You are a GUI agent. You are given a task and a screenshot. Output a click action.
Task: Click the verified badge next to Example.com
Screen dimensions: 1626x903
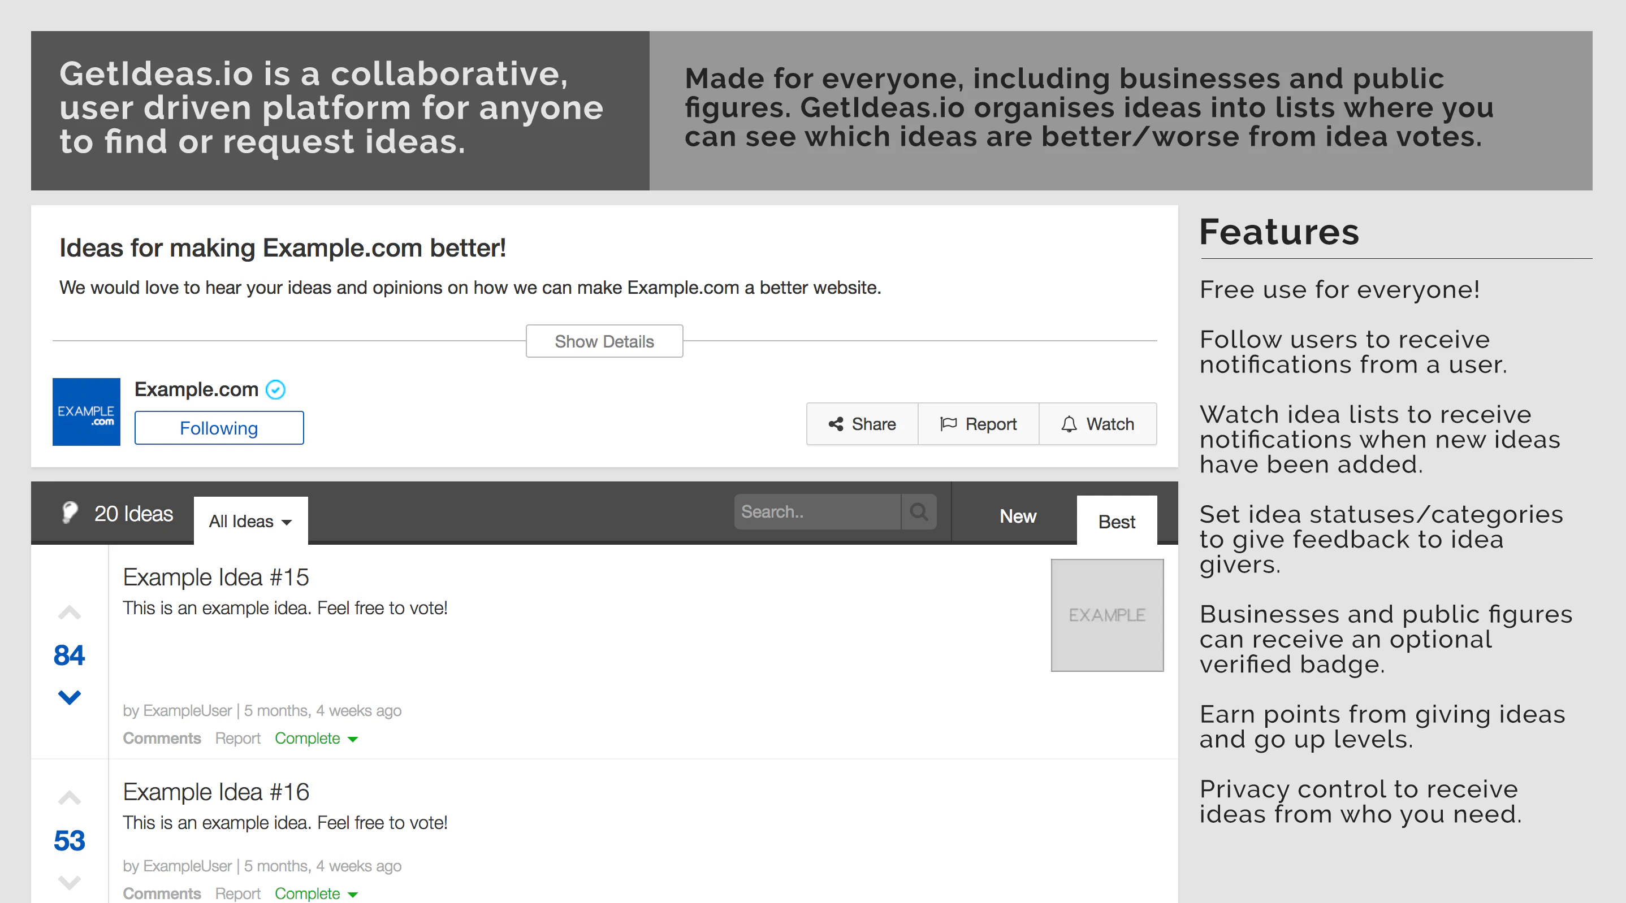coord(275,389)
